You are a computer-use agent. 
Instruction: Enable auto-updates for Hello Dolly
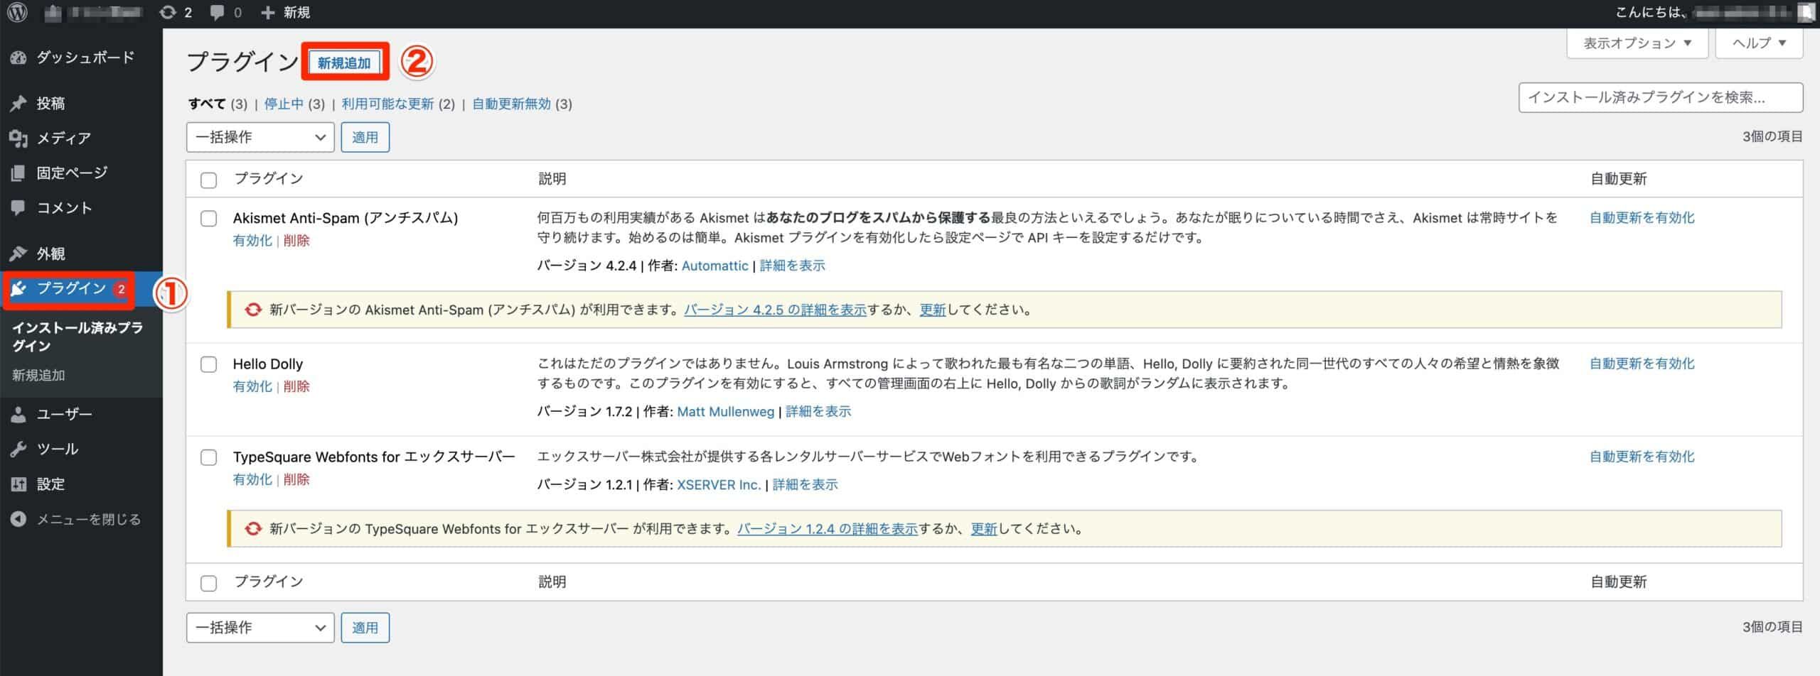(x=1641, y=363)
